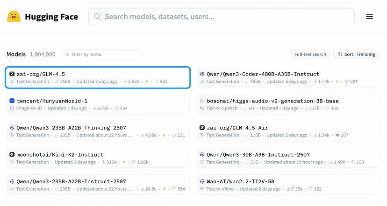
Task: Click the filled heart on GLM-4.5-Air card
Action: pyautogui.click(x=337, y=135)
